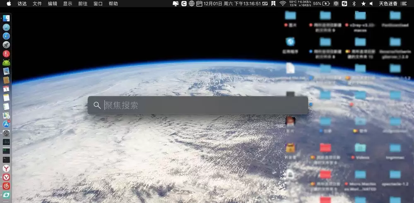Open the 访达 menu
Image resolution: width=414 pixels, height=203 pixels.
(22, 4)
